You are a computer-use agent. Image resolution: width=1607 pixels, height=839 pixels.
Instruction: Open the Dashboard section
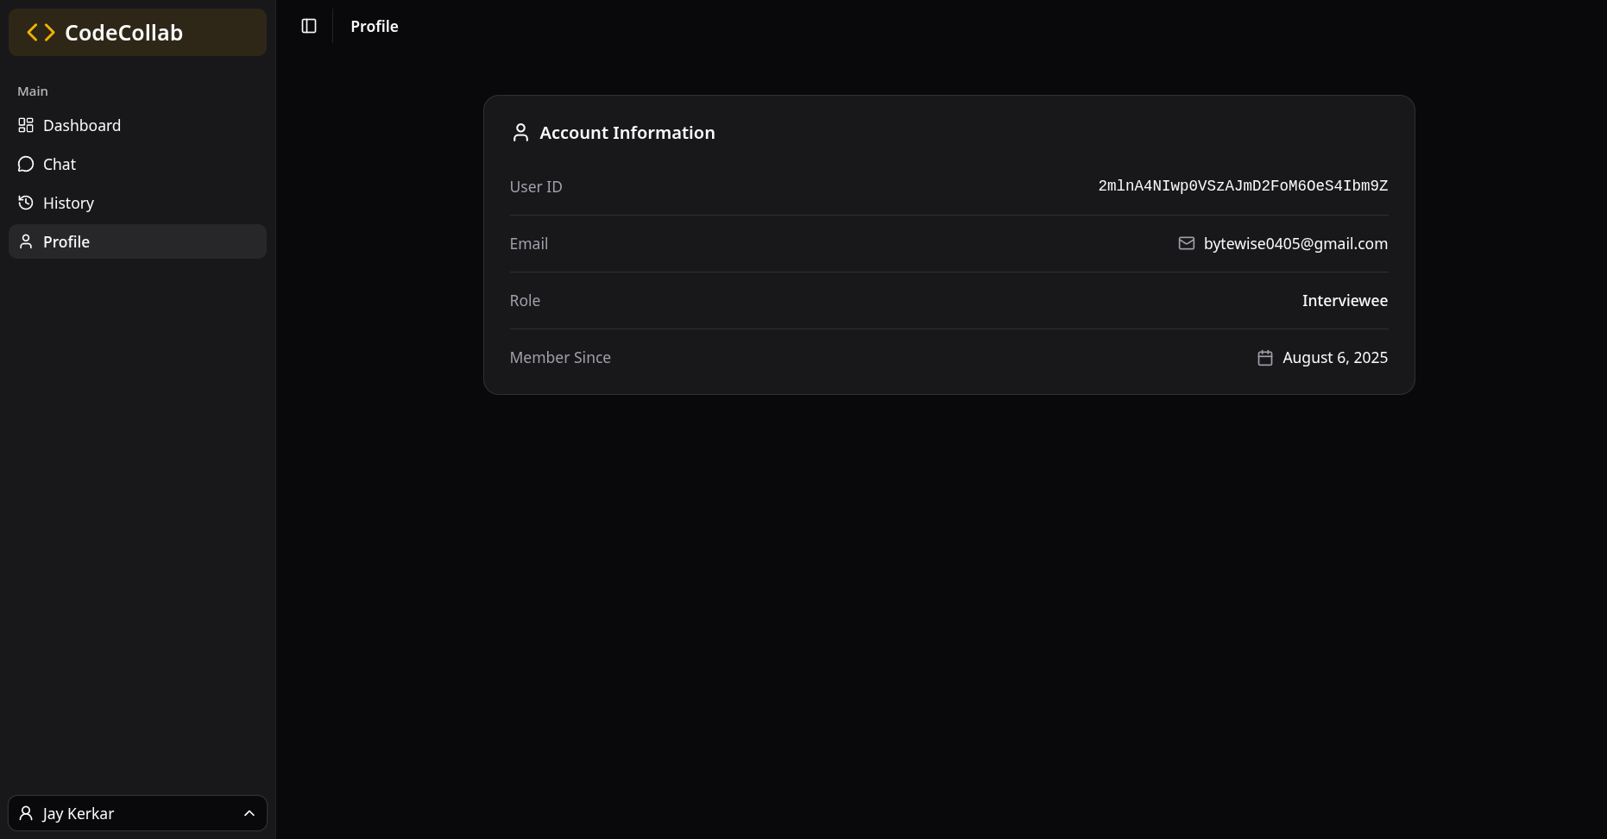(82, 125)
